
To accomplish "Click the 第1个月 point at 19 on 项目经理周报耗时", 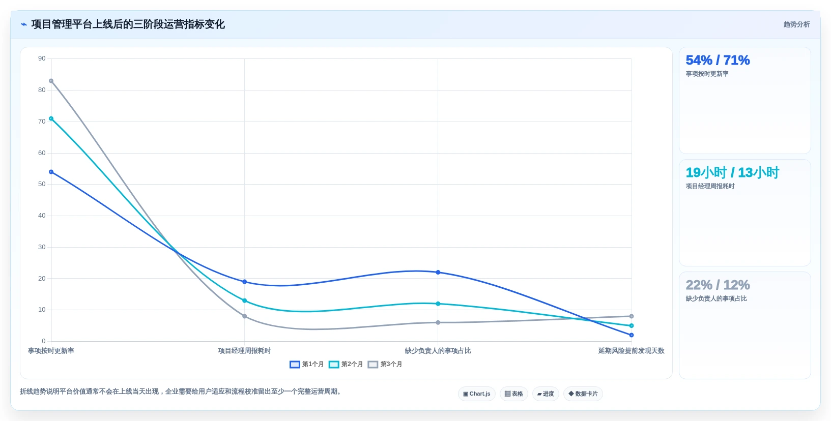I will click(x=244, y=282).
